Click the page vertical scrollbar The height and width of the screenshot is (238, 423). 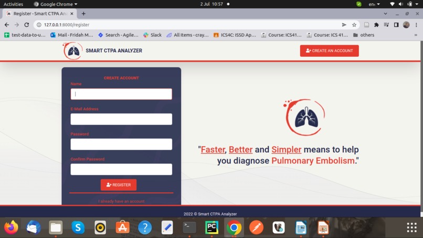tap(421, 127)
